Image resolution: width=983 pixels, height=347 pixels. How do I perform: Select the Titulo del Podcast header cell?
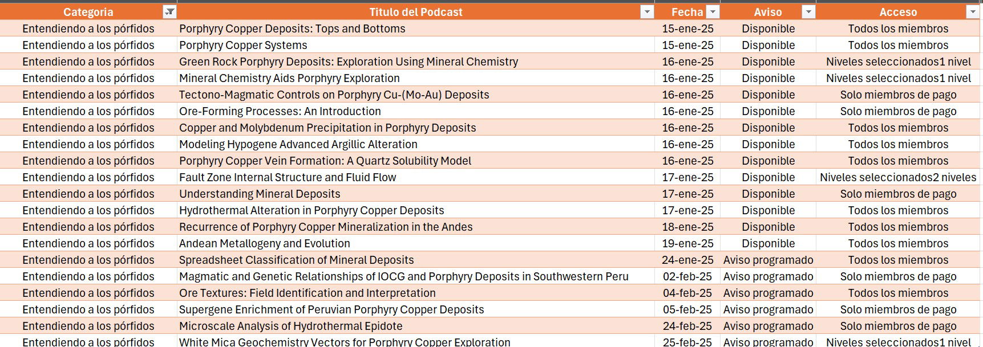tap(415, 12)
